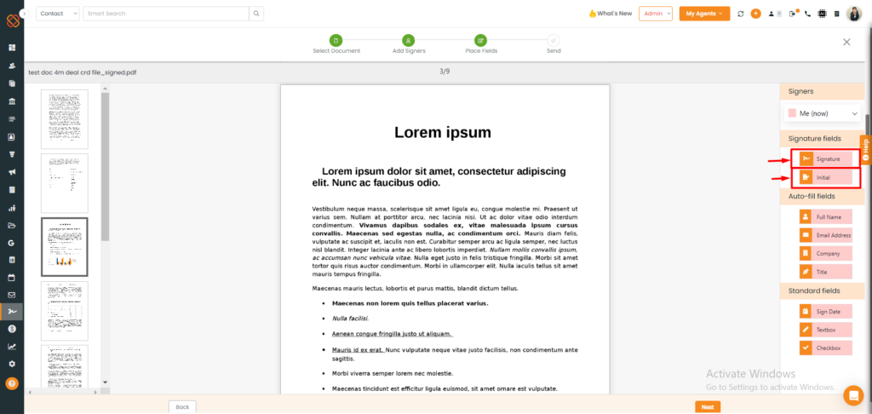Click the Back button
Image resolution: width=872 pixels, height=414 pixels.
coord(182,407)
